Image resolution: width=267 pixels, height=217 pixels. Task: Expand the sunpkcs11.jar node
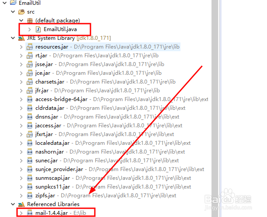pyautogui.click(x=21, y=187)
